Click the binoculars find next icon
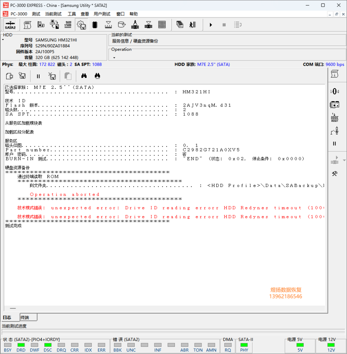 [x=97, y=76]
